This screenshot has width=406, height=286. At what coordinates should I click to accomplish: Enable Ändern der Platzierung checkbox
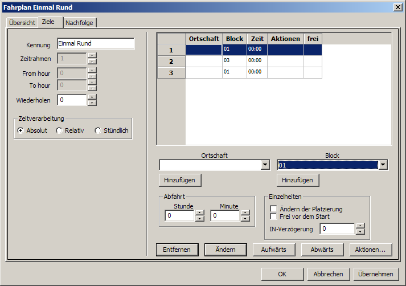pyautogui.click(x=274, y=209)
